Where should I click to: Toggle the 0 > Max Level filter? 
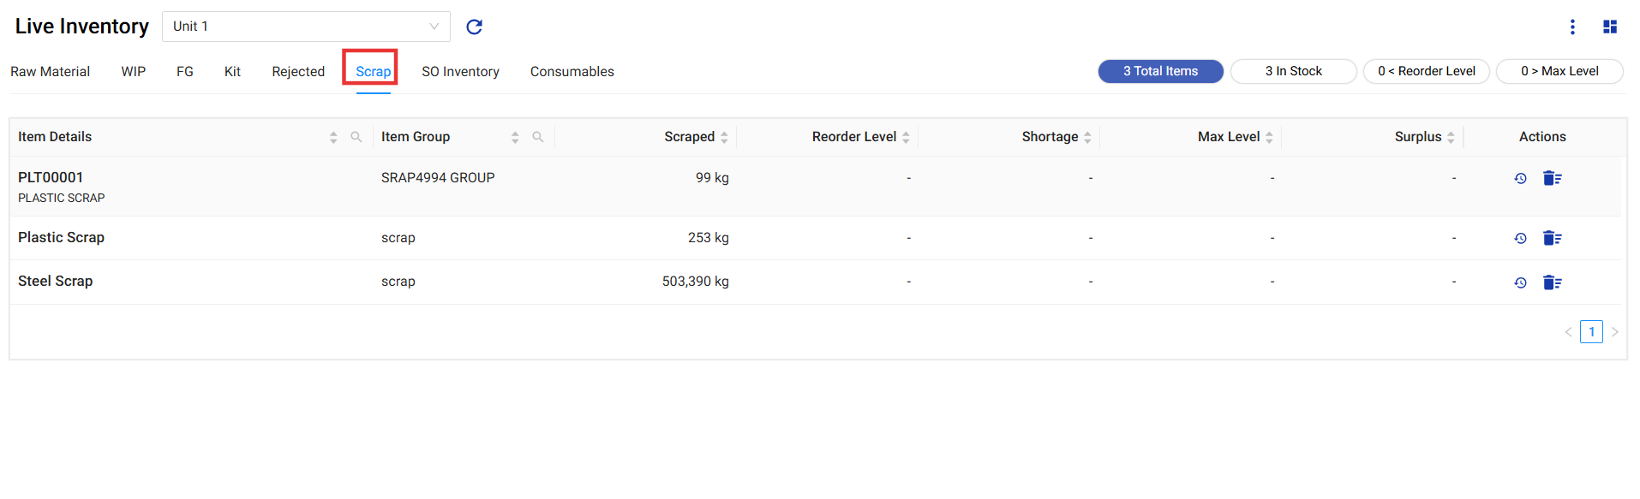click(x=1559, y=71)
